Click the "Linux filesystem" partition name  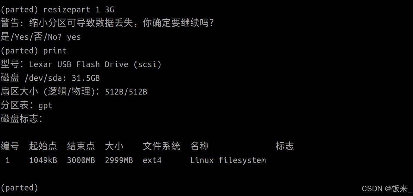tap(228, 160)
